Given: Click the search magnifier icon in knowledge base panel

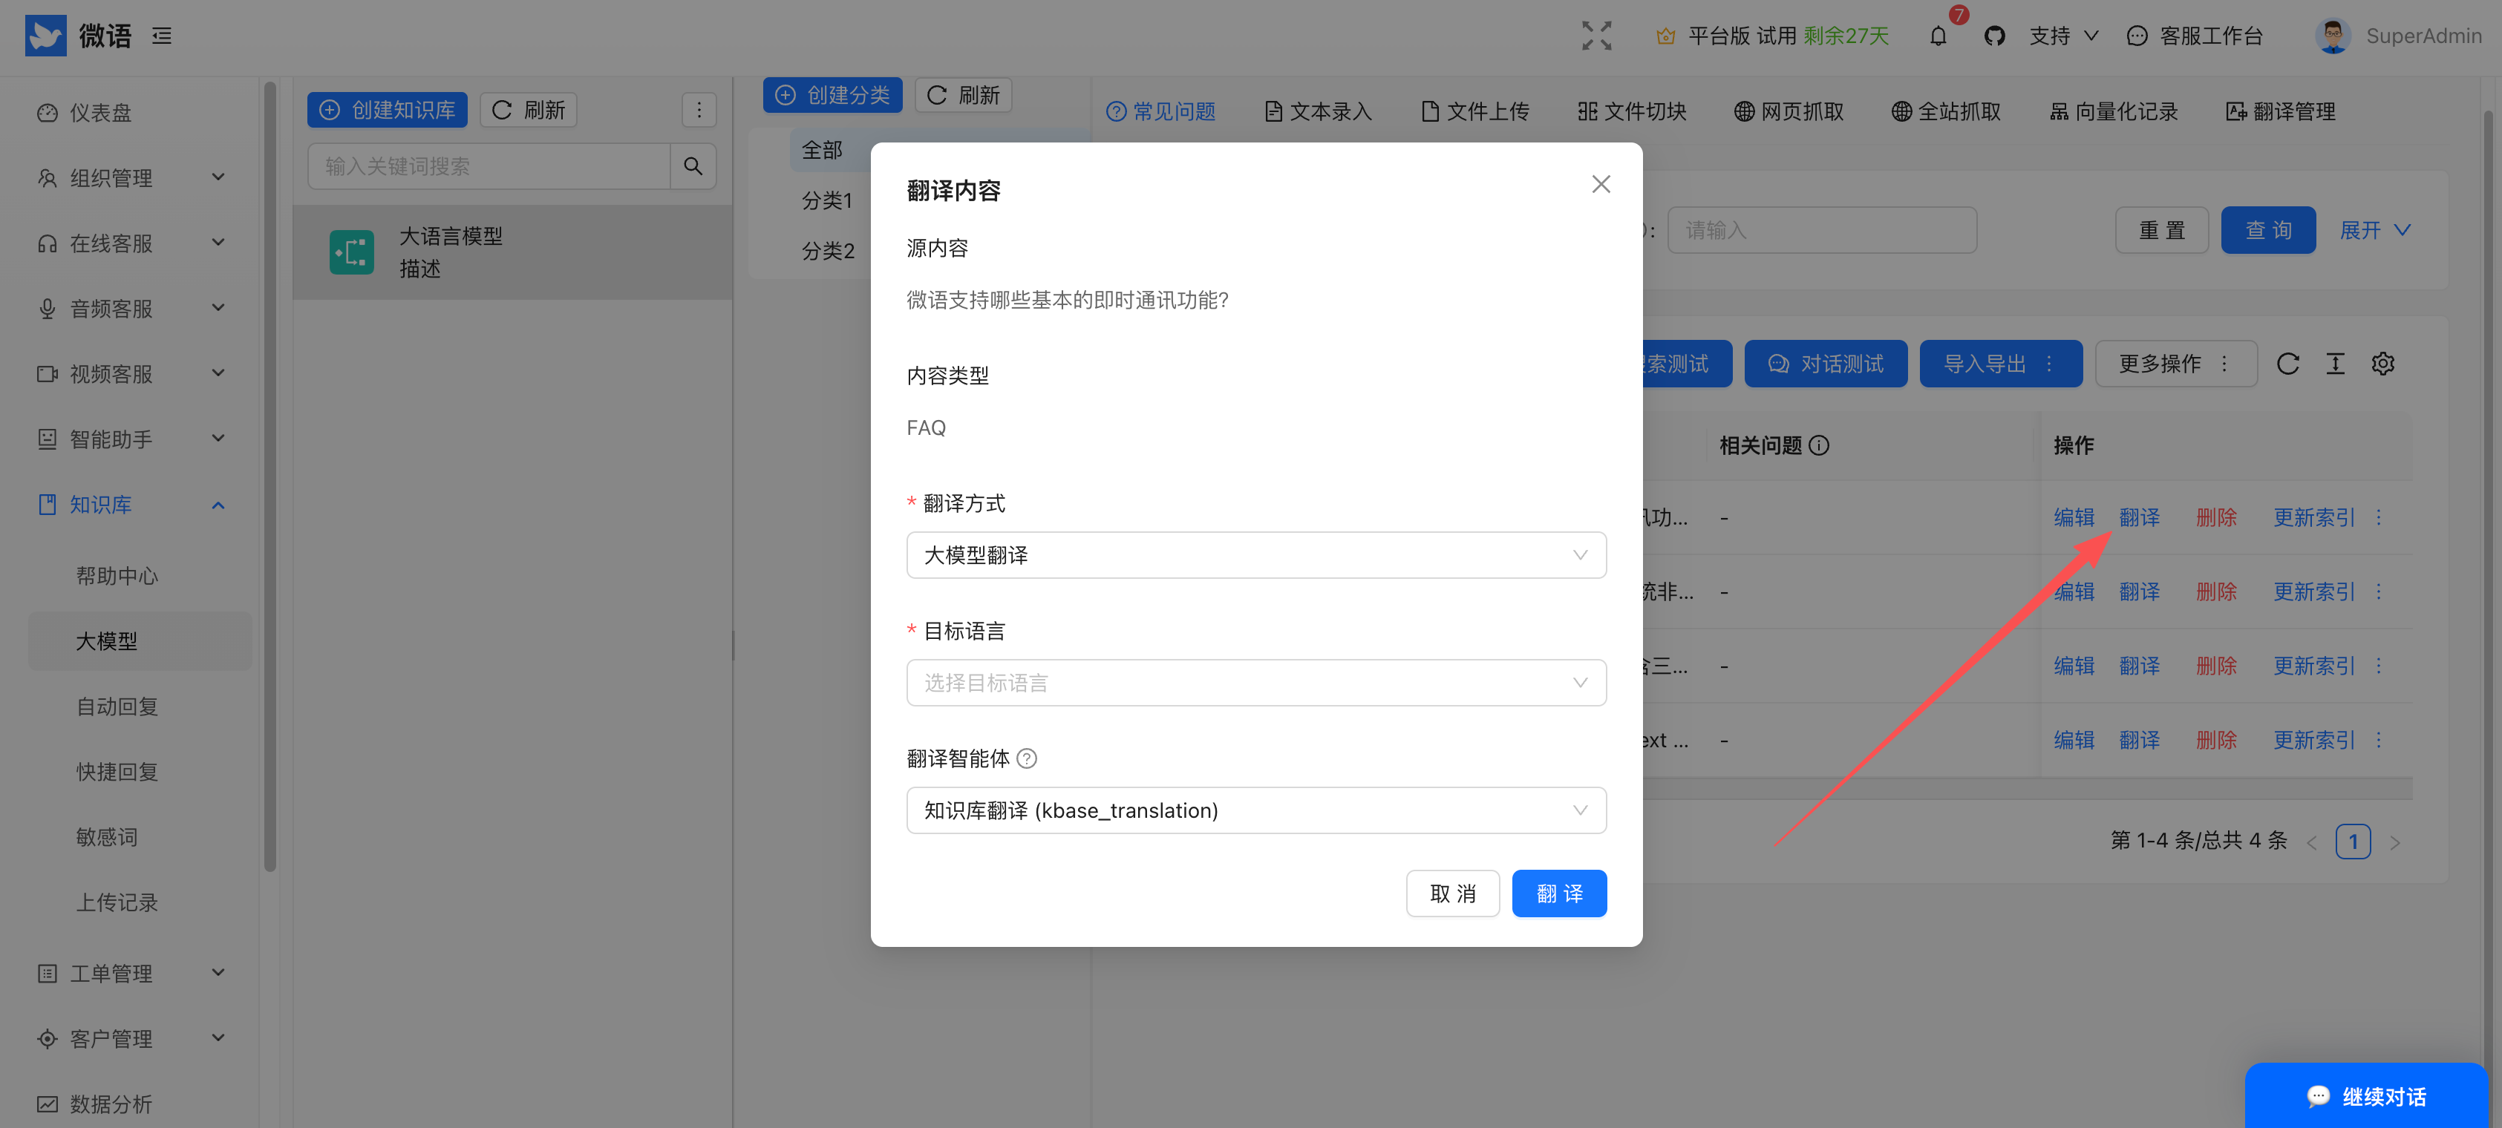Looking at the screenshot, I should (693, 166).
